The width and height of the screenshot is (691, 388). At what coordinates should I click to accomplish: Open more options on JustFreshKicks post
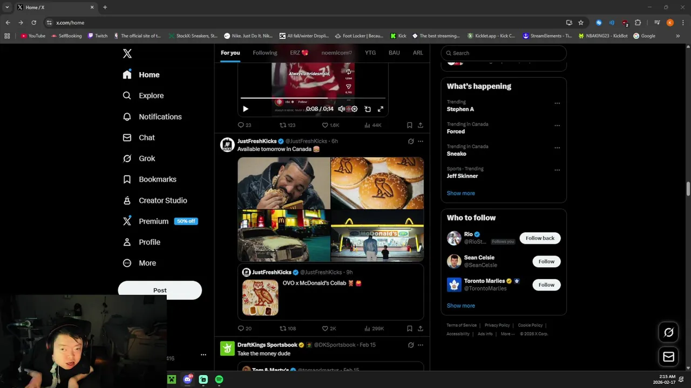coord(421,141)
